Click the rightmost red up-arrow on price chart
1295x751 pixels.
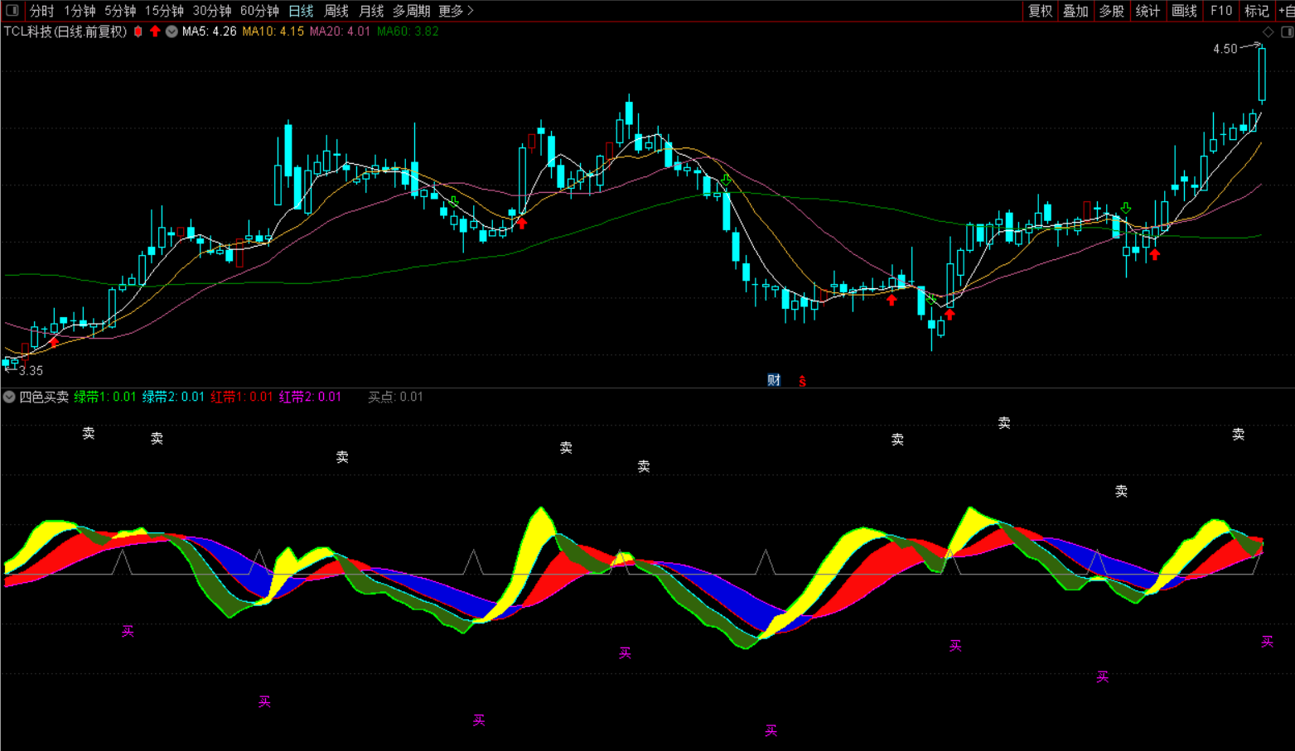[x=1154, y=254]
